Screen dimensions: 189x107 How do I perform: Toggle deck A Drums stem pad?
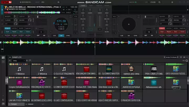click(x=28, y=32)
